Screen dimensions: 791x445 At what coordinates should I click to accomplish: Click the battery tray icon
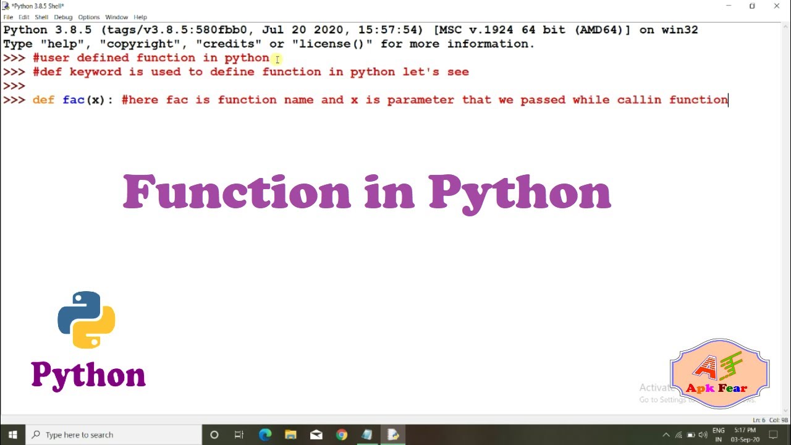(691, 435)
